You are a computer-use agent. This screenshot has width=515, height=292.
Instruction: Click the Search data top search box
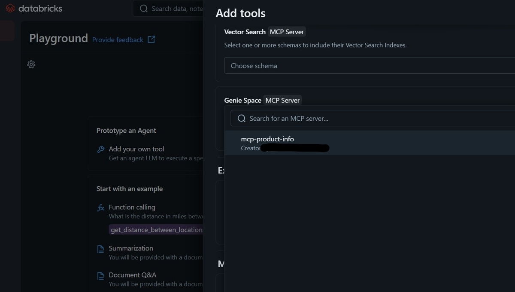click(168, 9)
